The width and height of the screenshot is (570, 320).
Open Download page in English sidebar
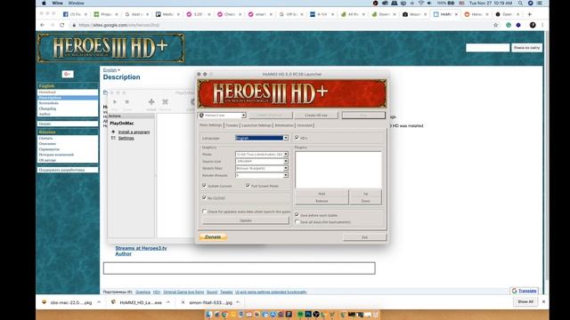(47, 92)
